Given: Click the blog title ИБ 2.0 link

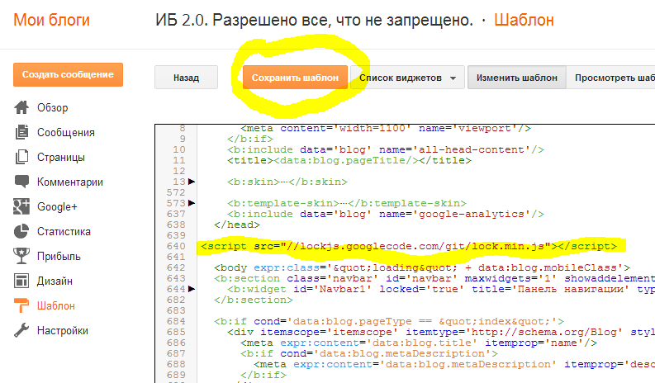Looking at the screenshot, I should pos(314,20).
